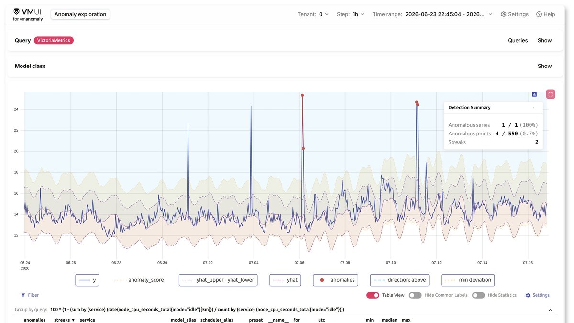Click the service column header
This screenshot has height=323, width=574.
click(x=88, y=320)
